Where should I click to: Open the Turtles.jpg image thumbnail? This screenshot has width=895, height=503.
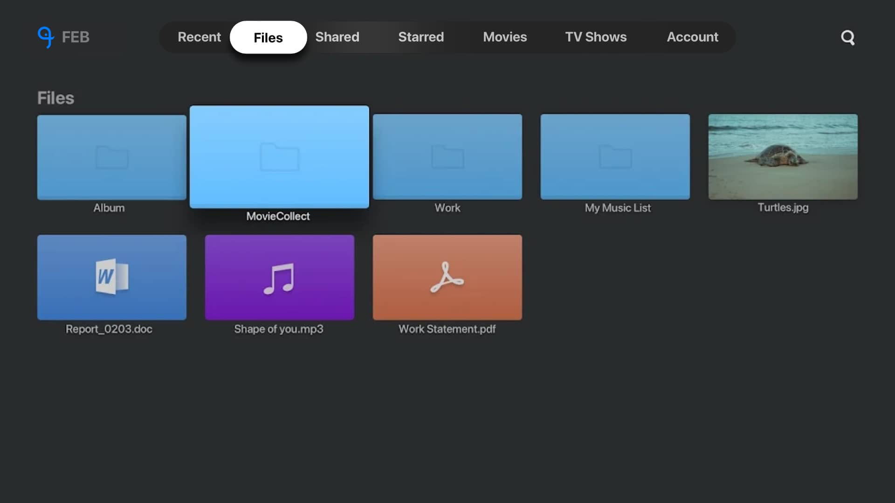click(x=783, y=157)
